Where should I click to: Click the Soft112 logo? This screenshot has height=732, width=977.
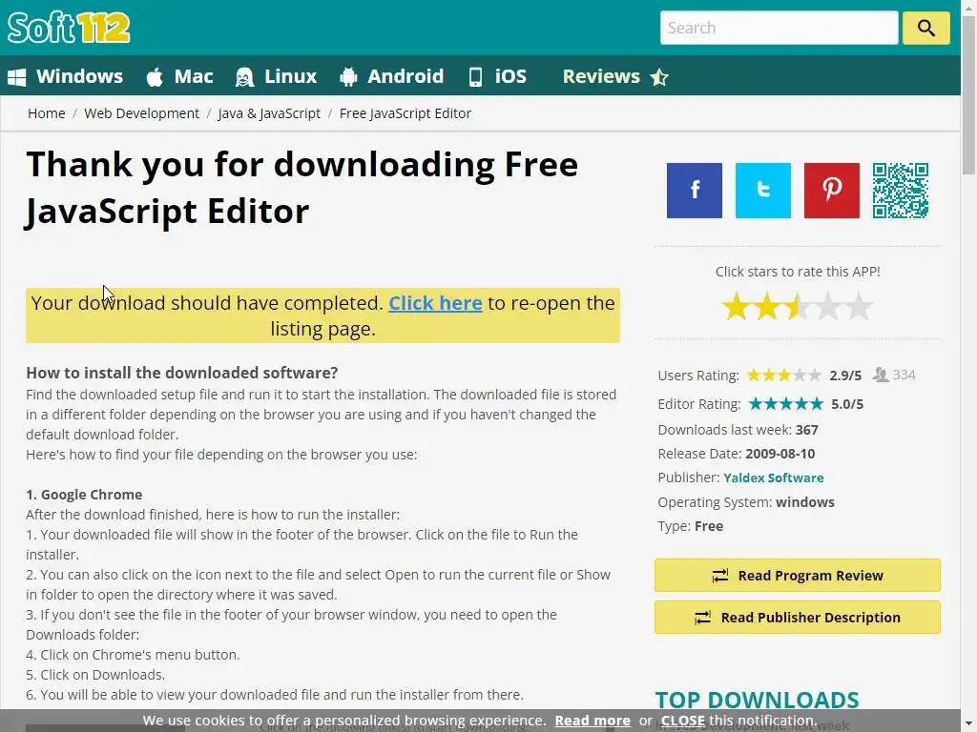pos(69,28)
